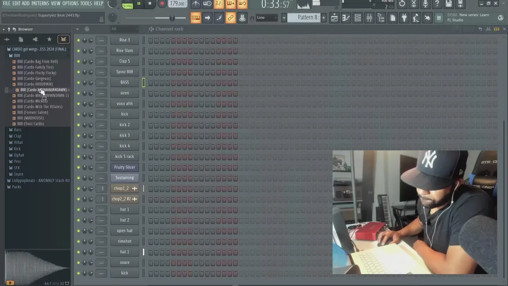Open the Sustaining channel button

(125, 178)
